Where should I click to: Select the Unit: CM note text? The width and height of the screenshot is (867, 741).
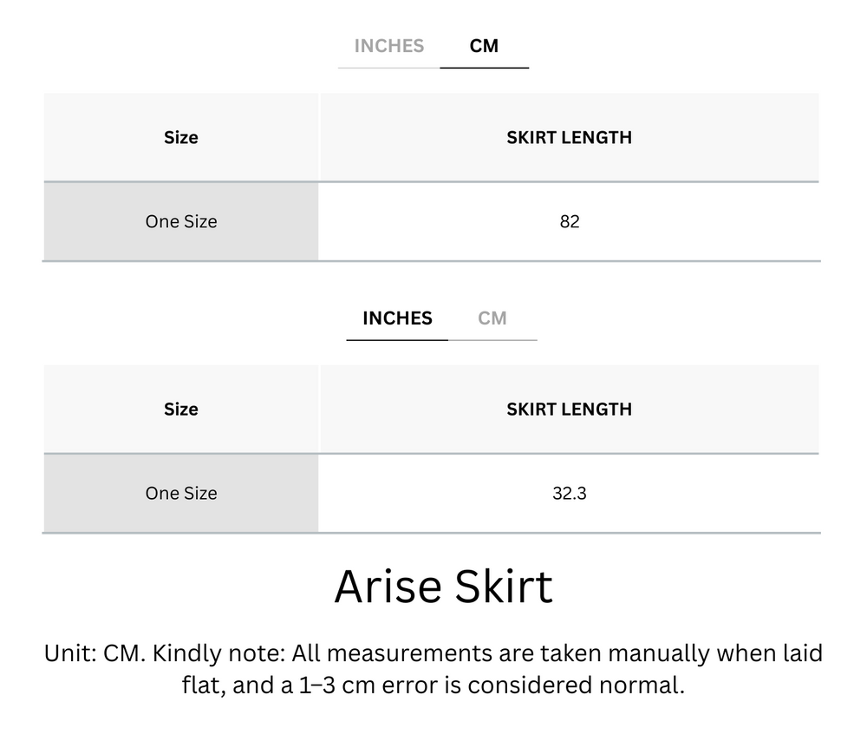[x=433, y=668]
